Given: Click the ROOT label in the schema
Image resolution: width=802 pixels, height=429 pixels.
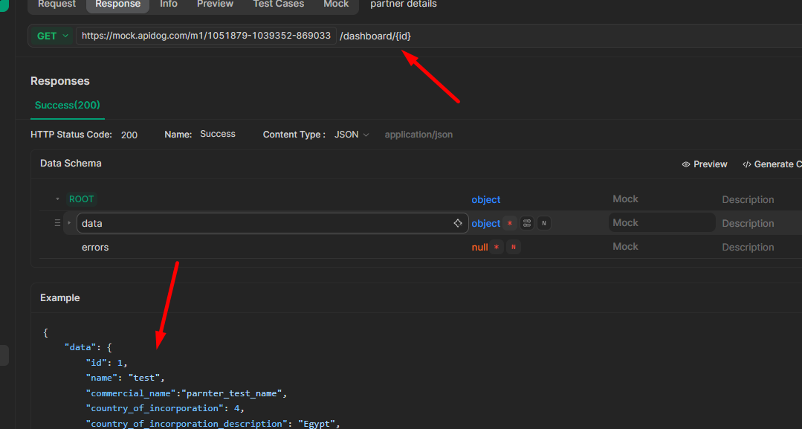Looking at the screenshot, I should (81, 199).
